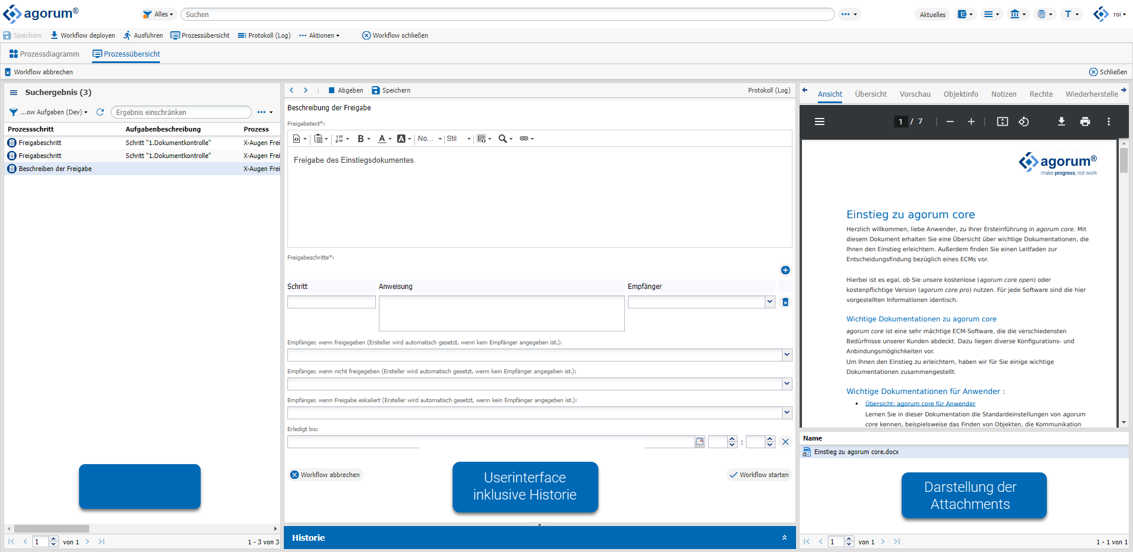The height and width of the screenshot is (552, 1133).
Task: Open the date picker calendar icon
Action: point(700,442)
